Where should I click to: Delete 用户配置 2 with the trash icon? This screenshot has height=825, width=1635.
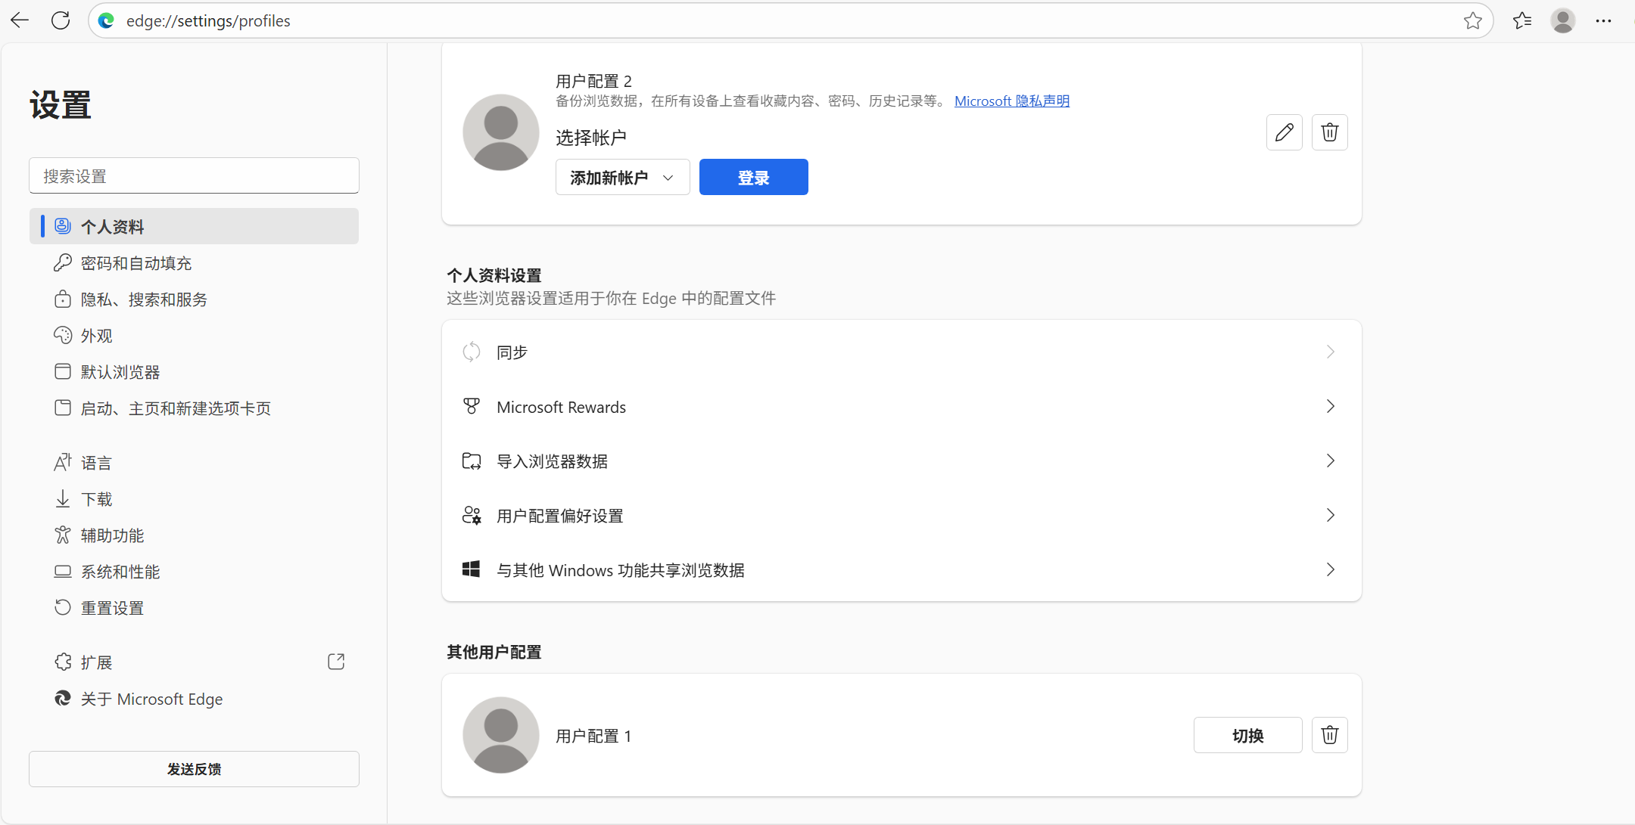pos(1329,132)
